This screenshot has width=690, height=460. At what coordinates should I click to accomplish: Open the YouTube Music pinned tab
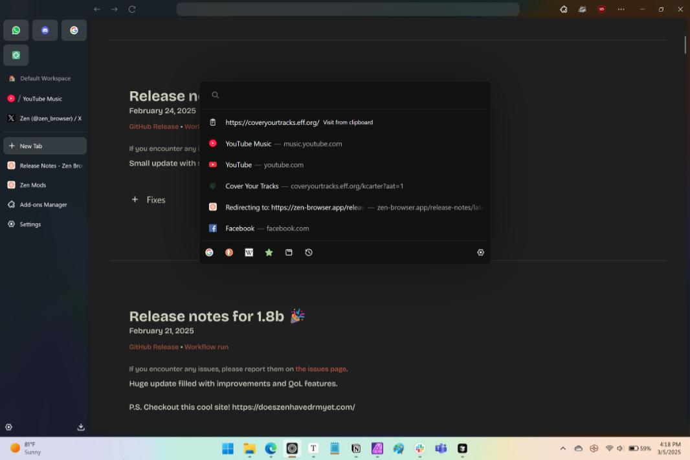coord(44,98)
